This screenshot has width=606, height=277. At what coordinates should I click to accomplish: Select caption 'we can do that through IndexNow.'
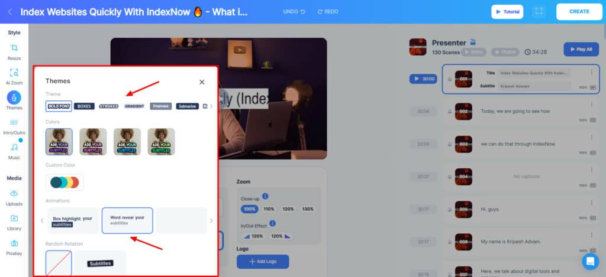coord(518,144)
